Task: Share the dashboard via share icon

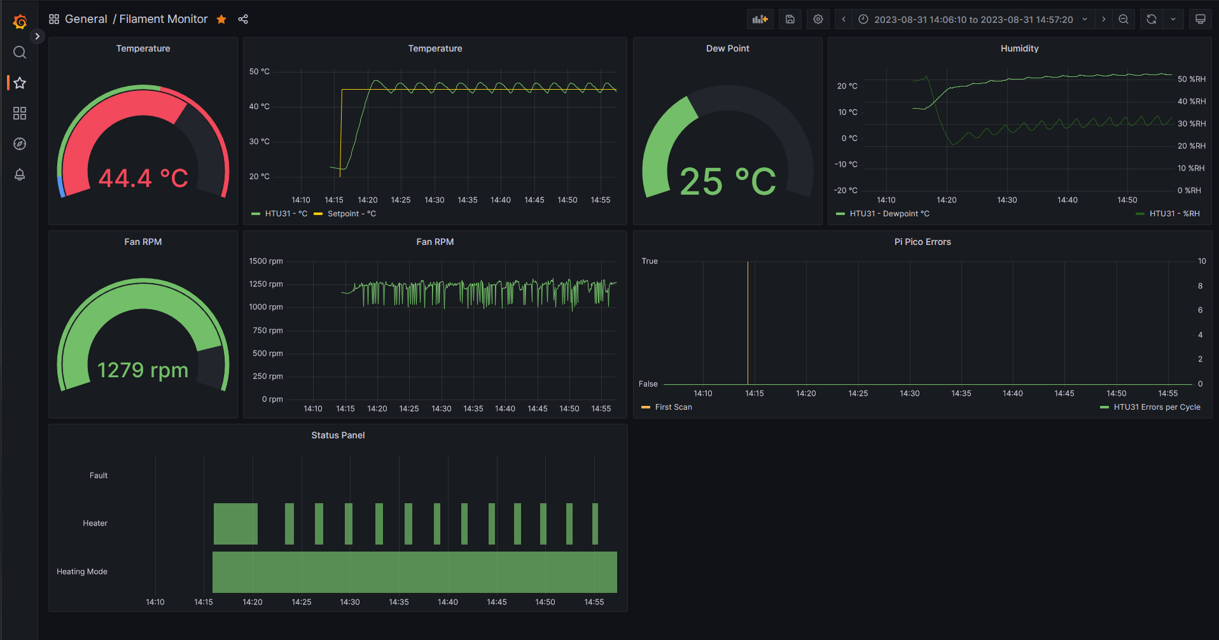Action: (x=243, y=19)
